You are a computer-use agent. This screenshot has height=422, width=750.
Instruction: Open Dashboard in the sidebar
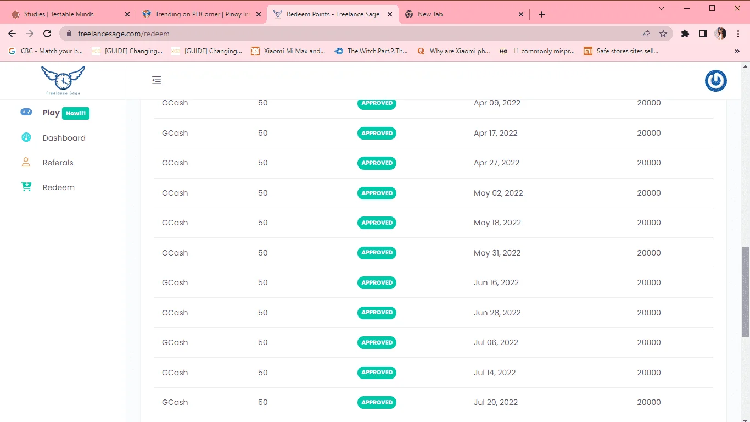[64, 138]
